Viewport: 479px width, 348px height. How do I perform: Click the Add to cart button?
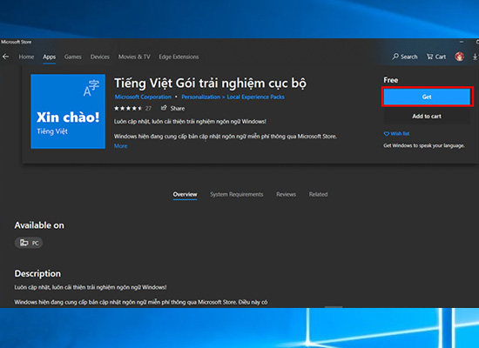tap(427, 117)
